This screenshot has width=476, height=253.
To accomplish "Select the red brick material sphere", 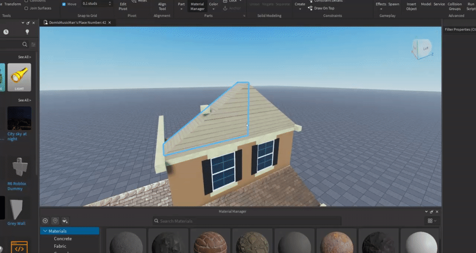I will pyautogui.click(x=210, y=242).
